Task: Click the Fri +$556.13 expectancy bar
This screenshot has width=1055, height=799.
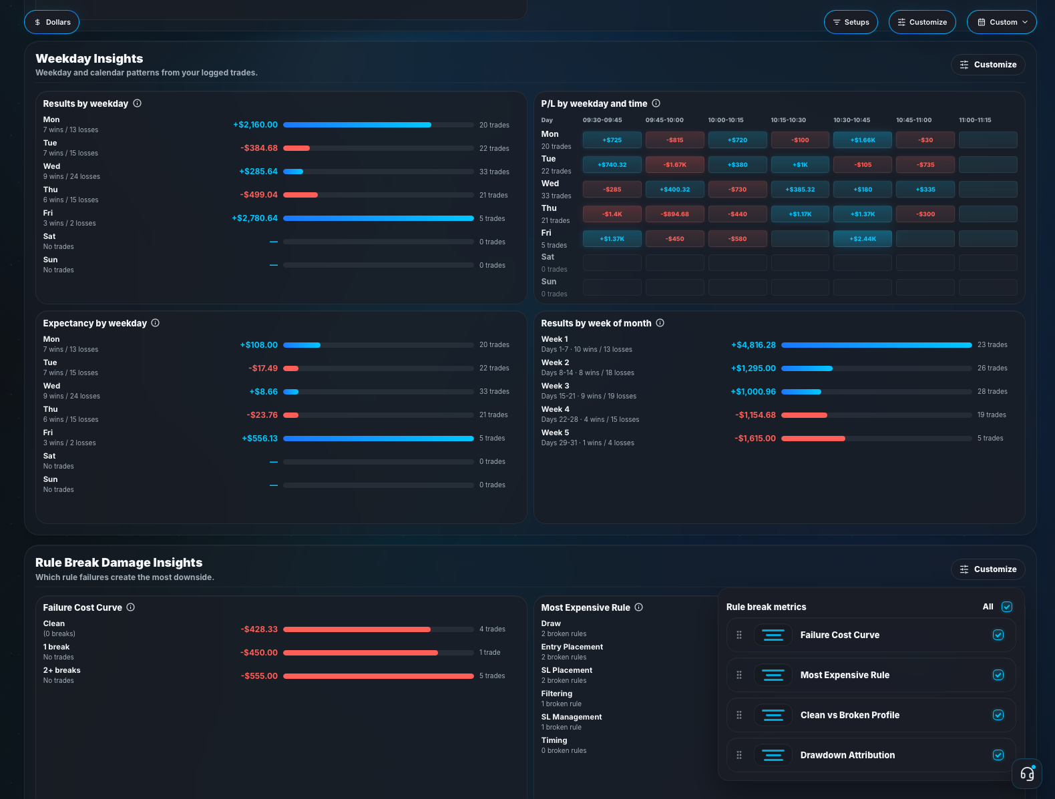Action: click(379, 439)
